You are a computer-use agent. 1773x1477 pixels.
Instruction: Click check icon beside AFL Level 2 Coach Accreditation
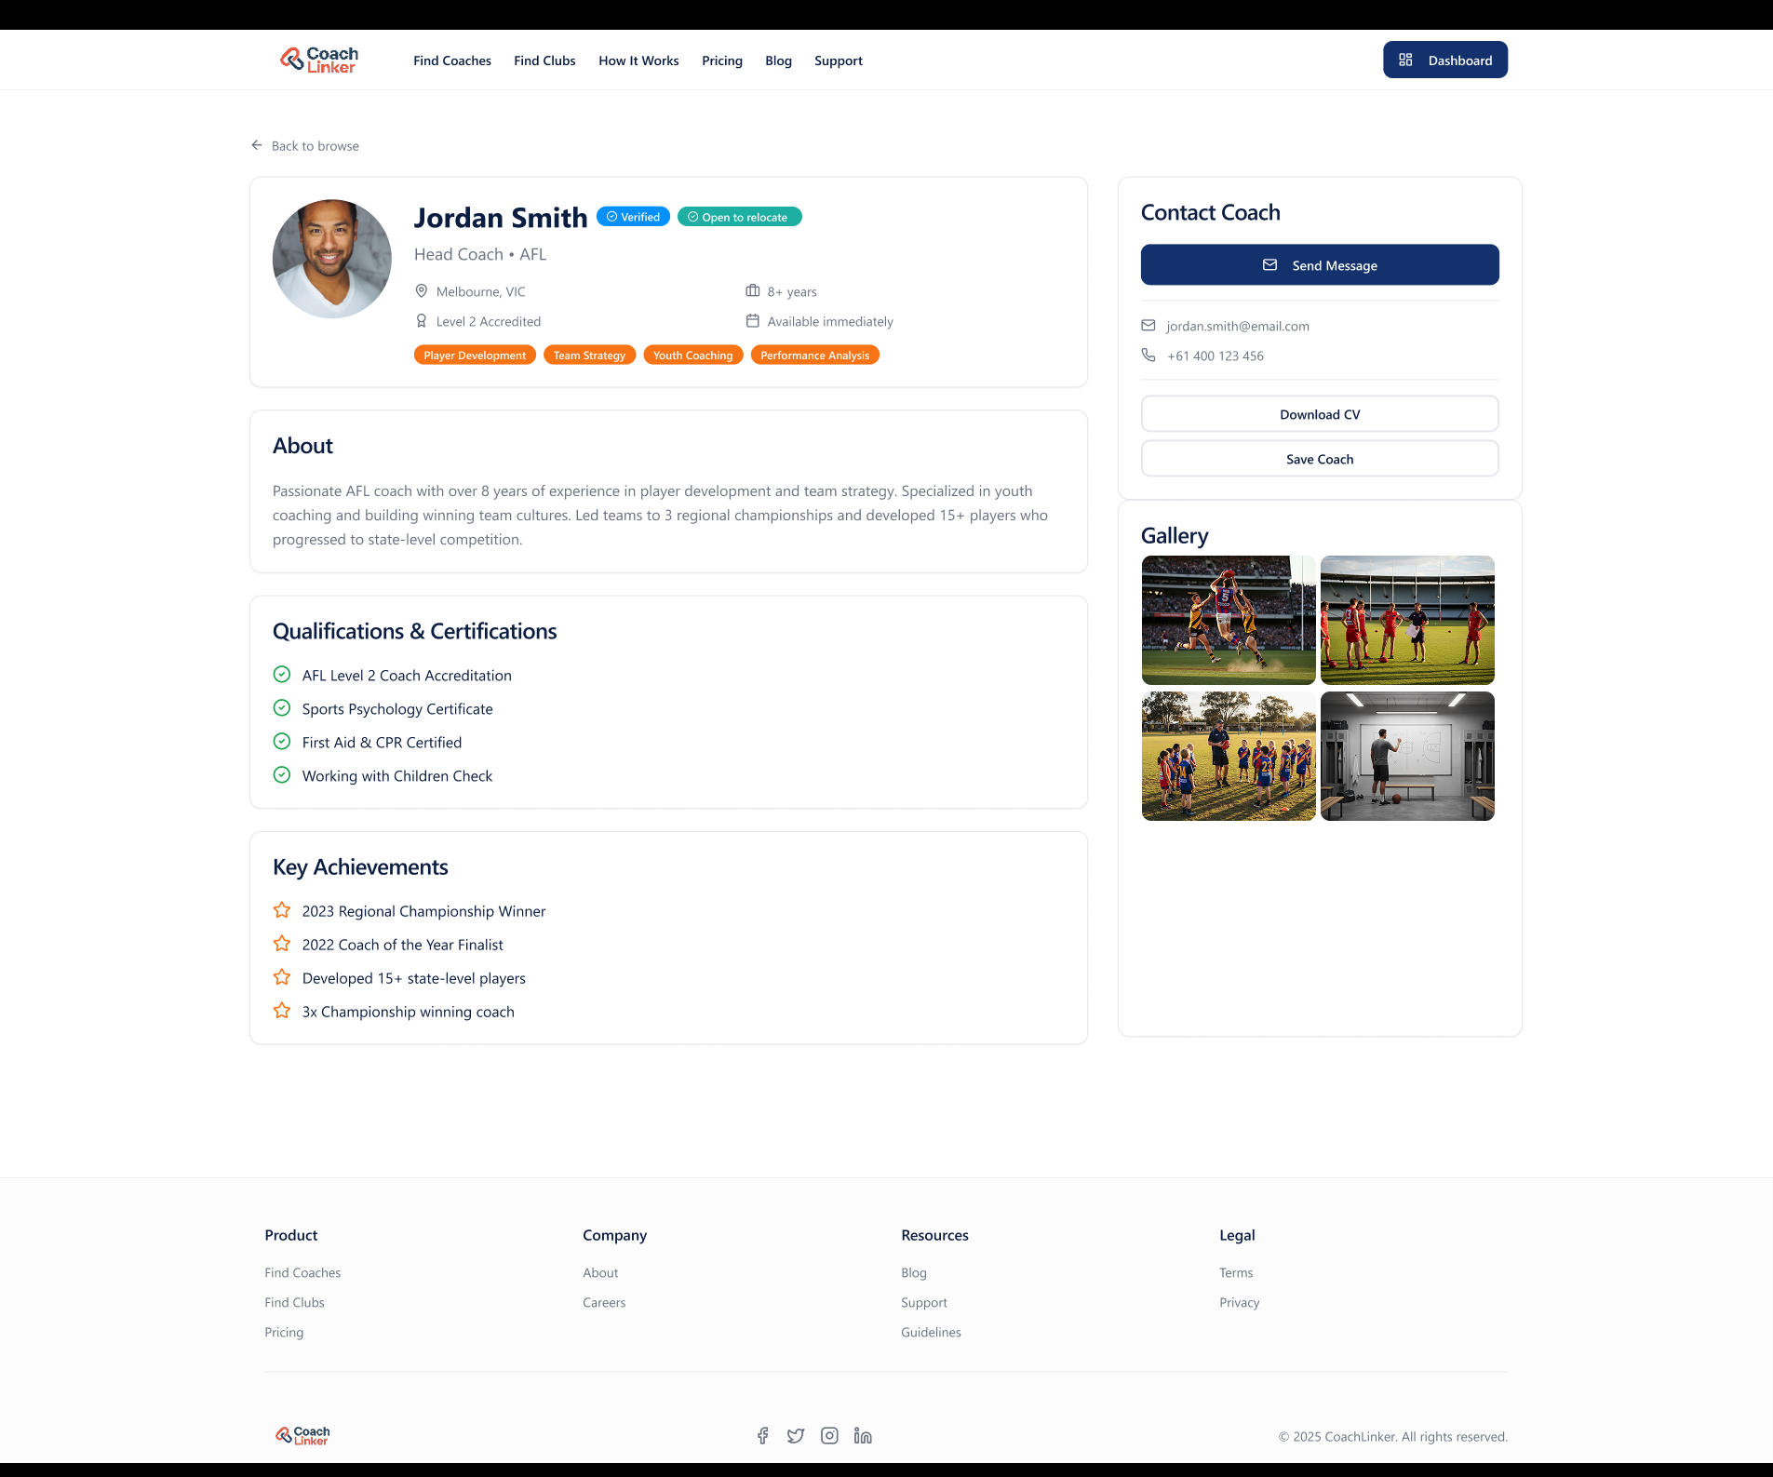[282, 675]
